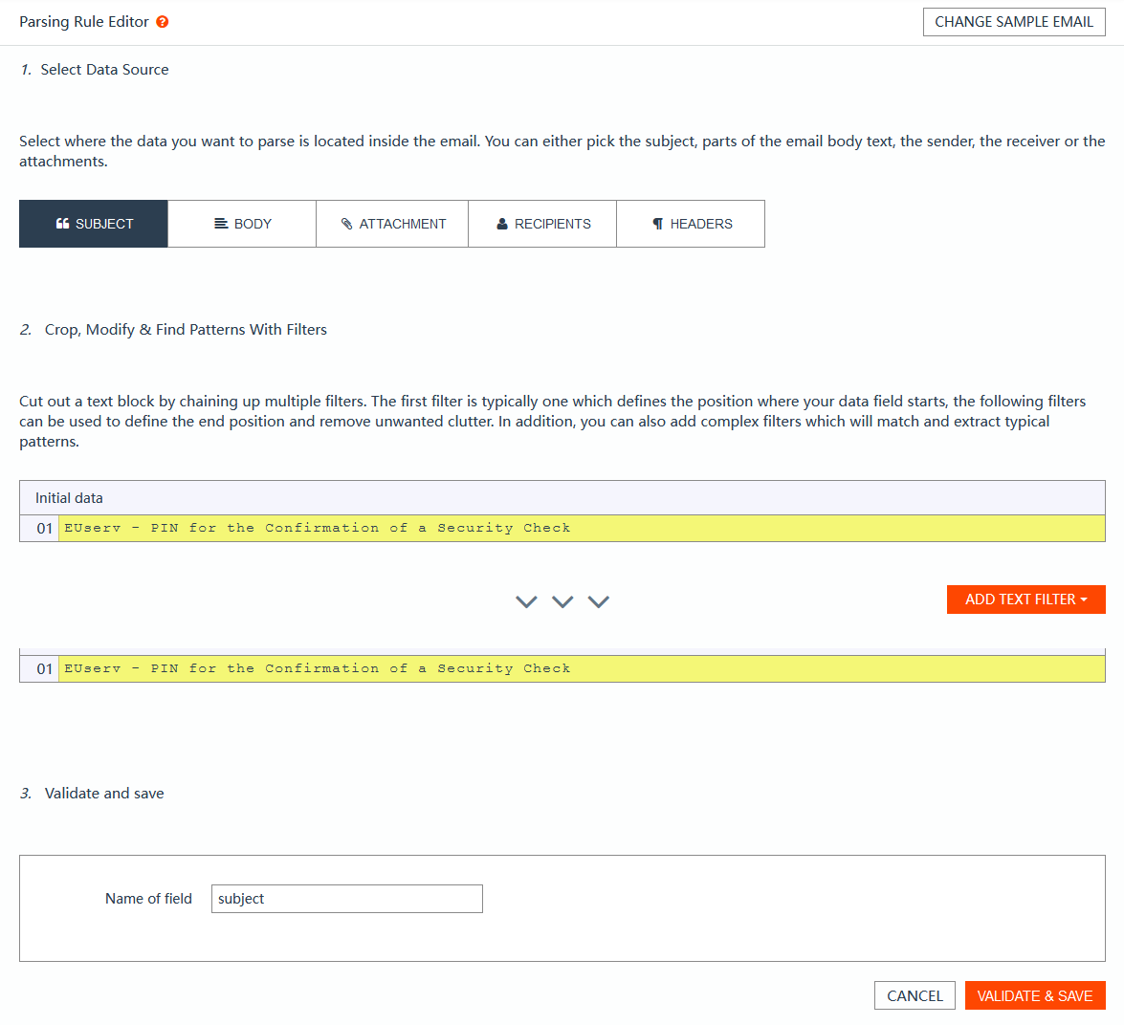Click Validate & Save button
The width and height of the screenshot is (1124, 1025).
(1034, 995)
